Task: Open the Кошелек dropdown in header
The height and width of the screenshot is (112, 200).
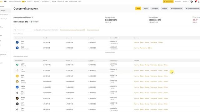Action: [x=178, y=2]
